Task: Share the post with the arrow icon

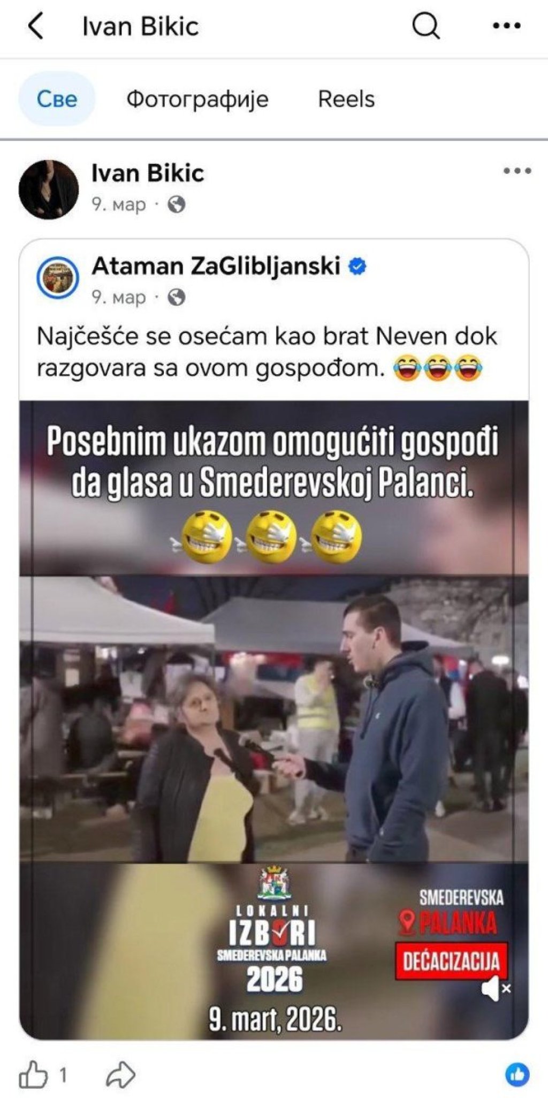Action: click(120, 1074)
